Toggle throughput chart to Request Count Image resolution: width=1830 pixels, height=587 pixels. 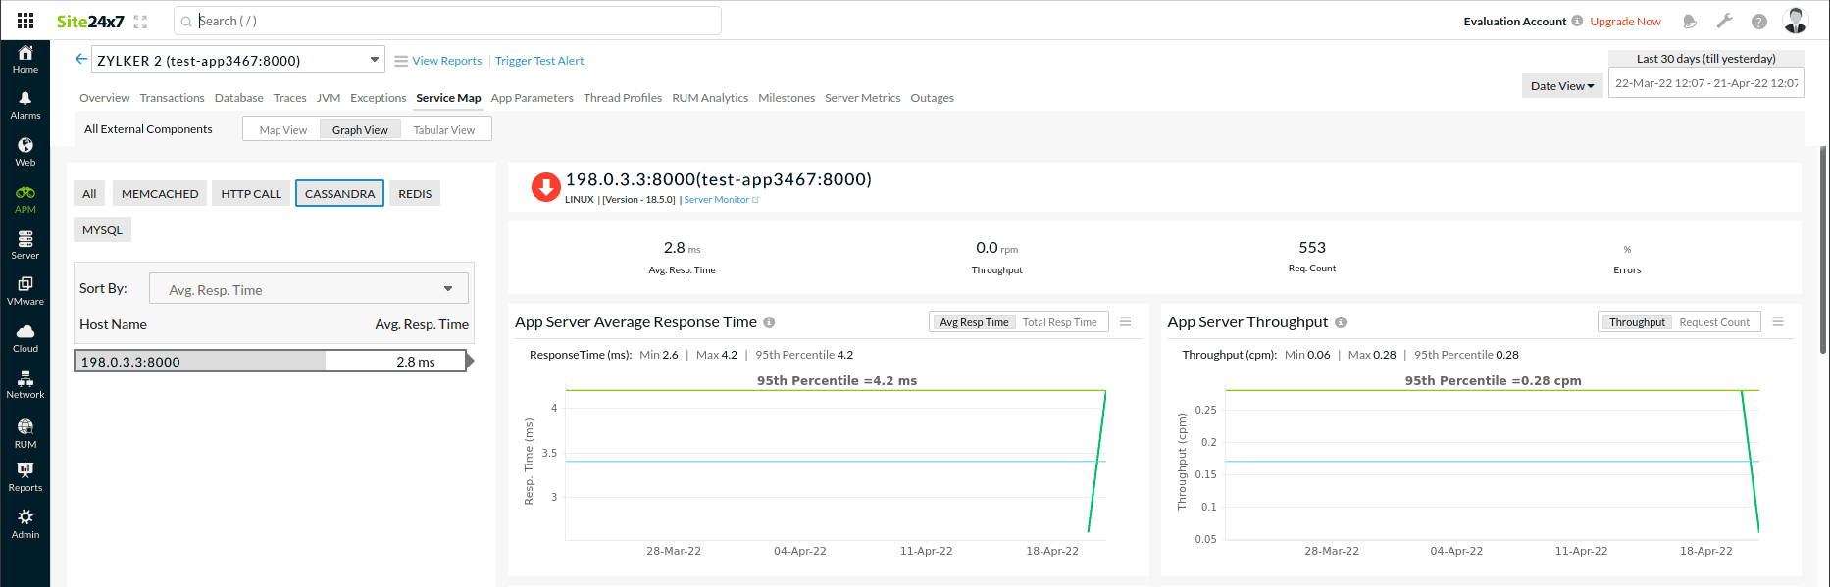pyautogui.click(x=1713, y=322)
